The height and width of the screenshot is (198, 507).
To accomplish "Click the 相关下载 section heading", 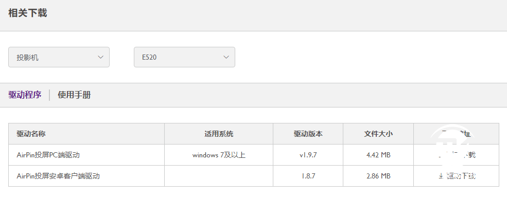I will click(28, 13).
